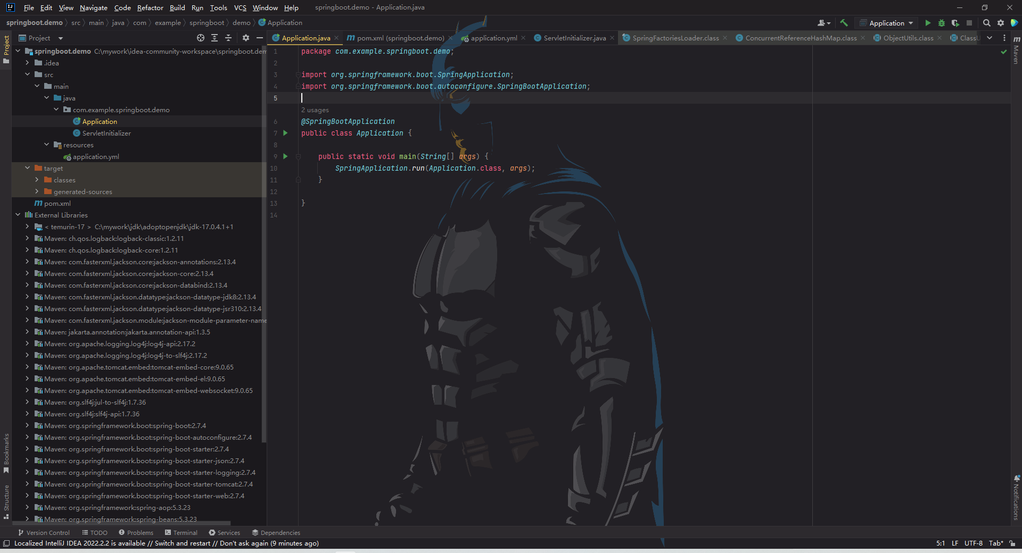Screen dimensions: 1022x553
Task: Switch to the SpringFactoriesLoader.class tab
Action: click(x=675, y=38)
